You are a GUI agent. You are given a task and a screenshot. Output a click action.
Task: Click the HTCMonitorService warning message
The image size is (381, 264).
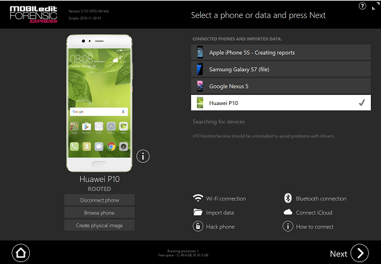(x=264, y=136)
